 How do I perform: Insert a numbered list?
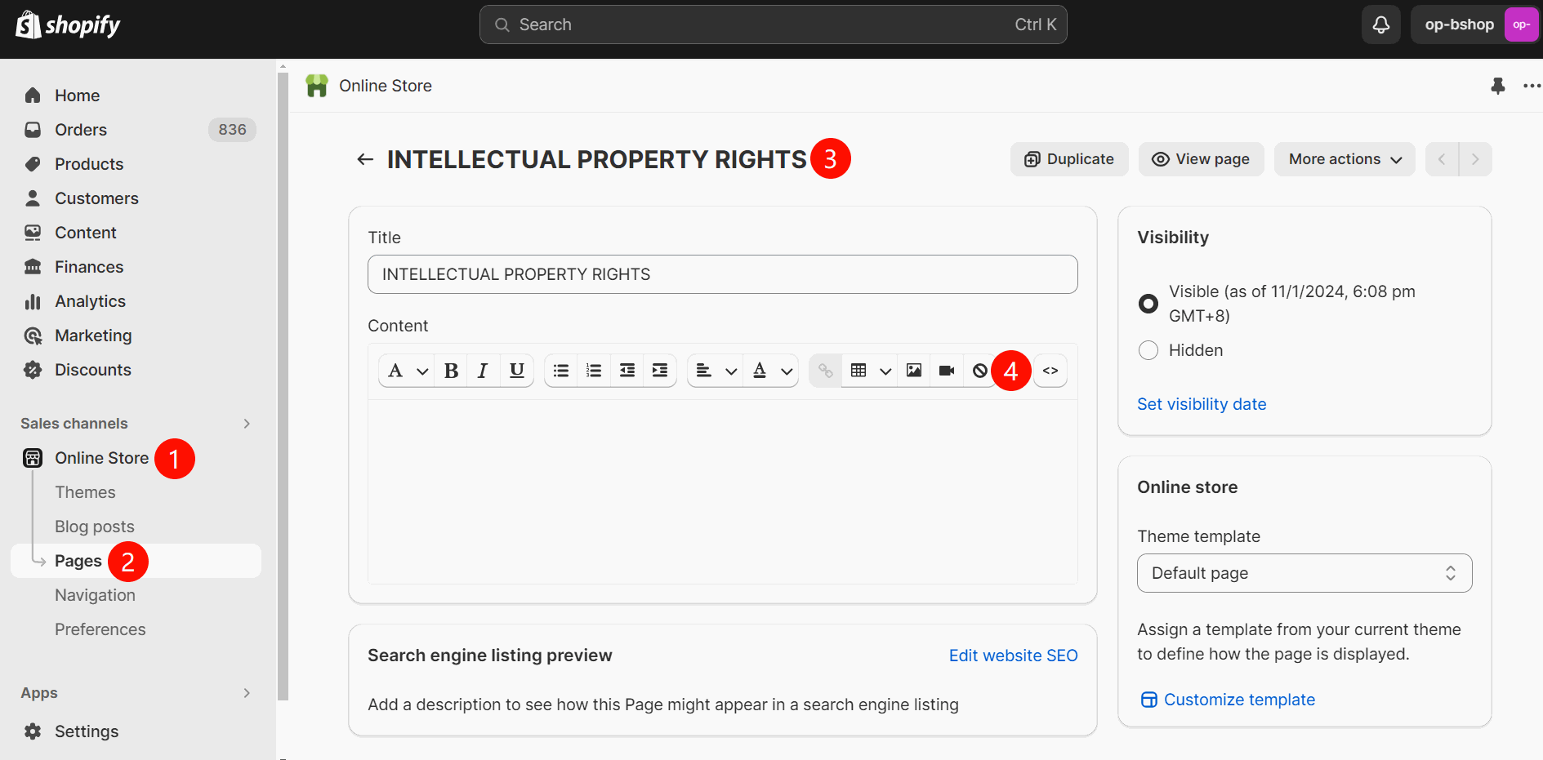coord(594,371)
